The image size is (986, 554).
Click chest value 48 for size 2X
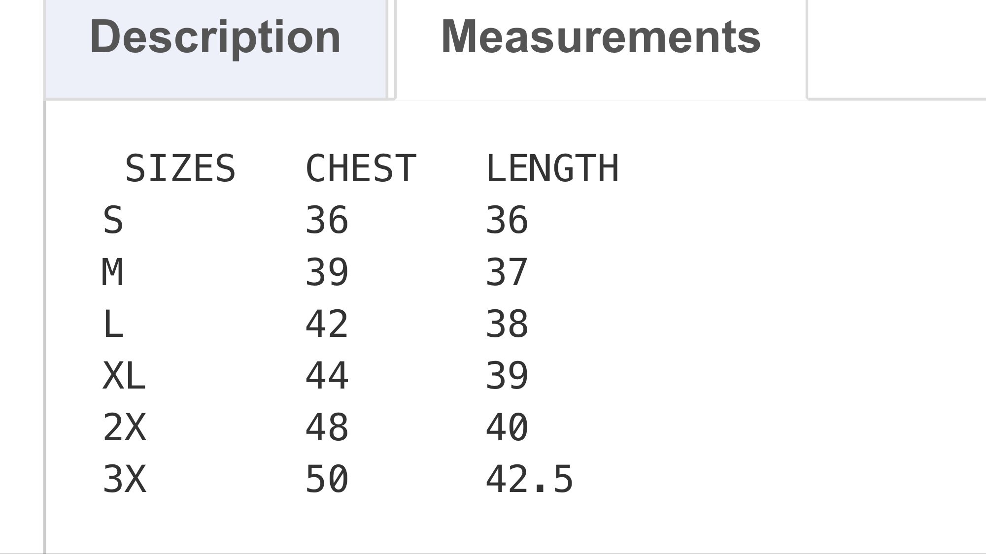point(327,427)
